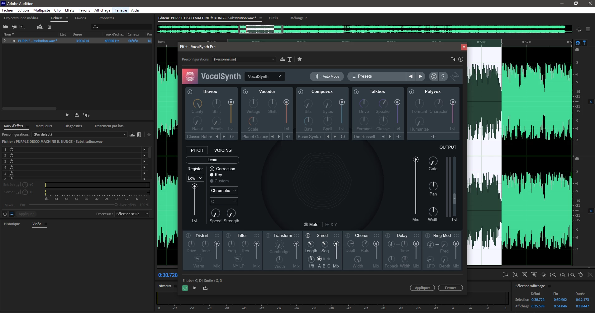Open Biovox advanced settings sliders icon
The height and width of the screenshot is (313, 595).
232,137
